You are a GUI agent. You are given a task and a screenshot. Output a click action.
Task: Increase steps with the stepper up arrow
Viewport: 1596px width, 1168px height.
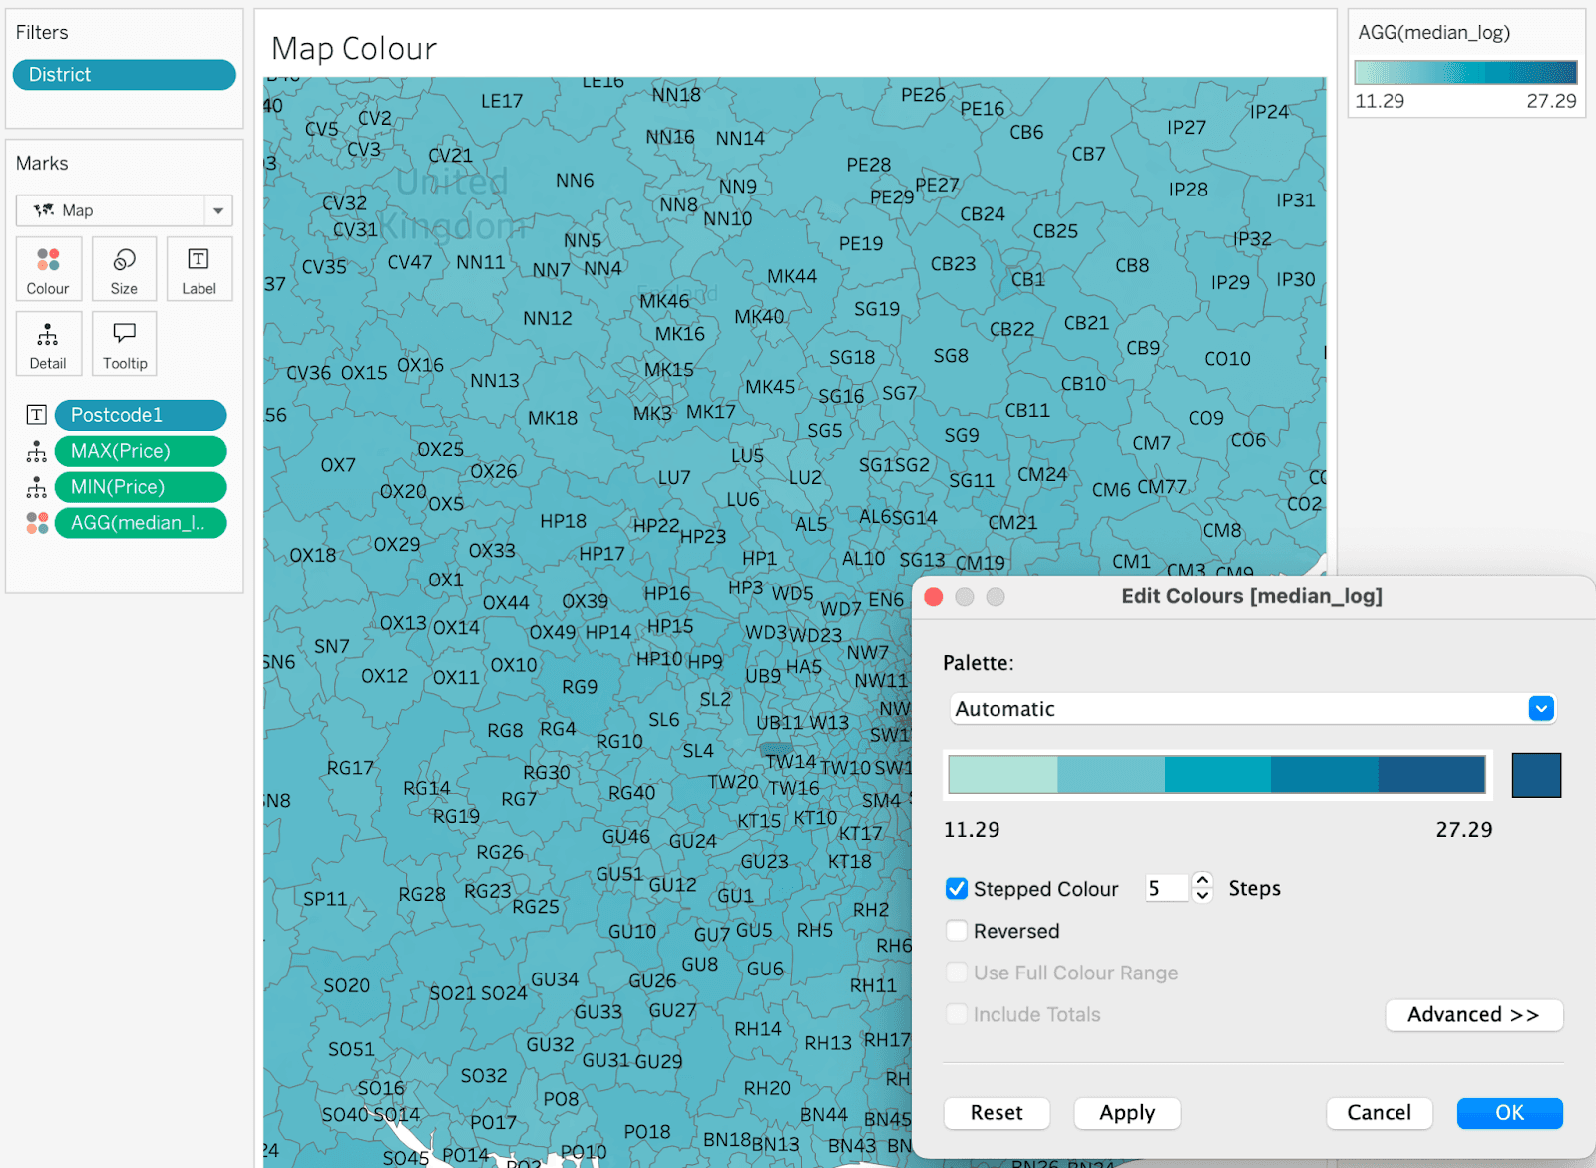pyautogui.click(x=1203, y=881)
